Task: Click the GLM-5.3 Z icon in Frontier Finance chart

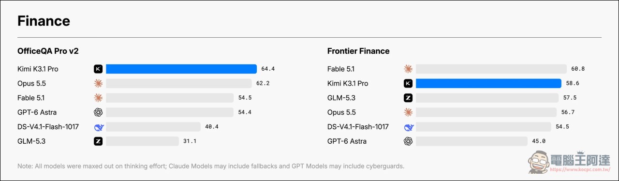Action: [408, 98]
